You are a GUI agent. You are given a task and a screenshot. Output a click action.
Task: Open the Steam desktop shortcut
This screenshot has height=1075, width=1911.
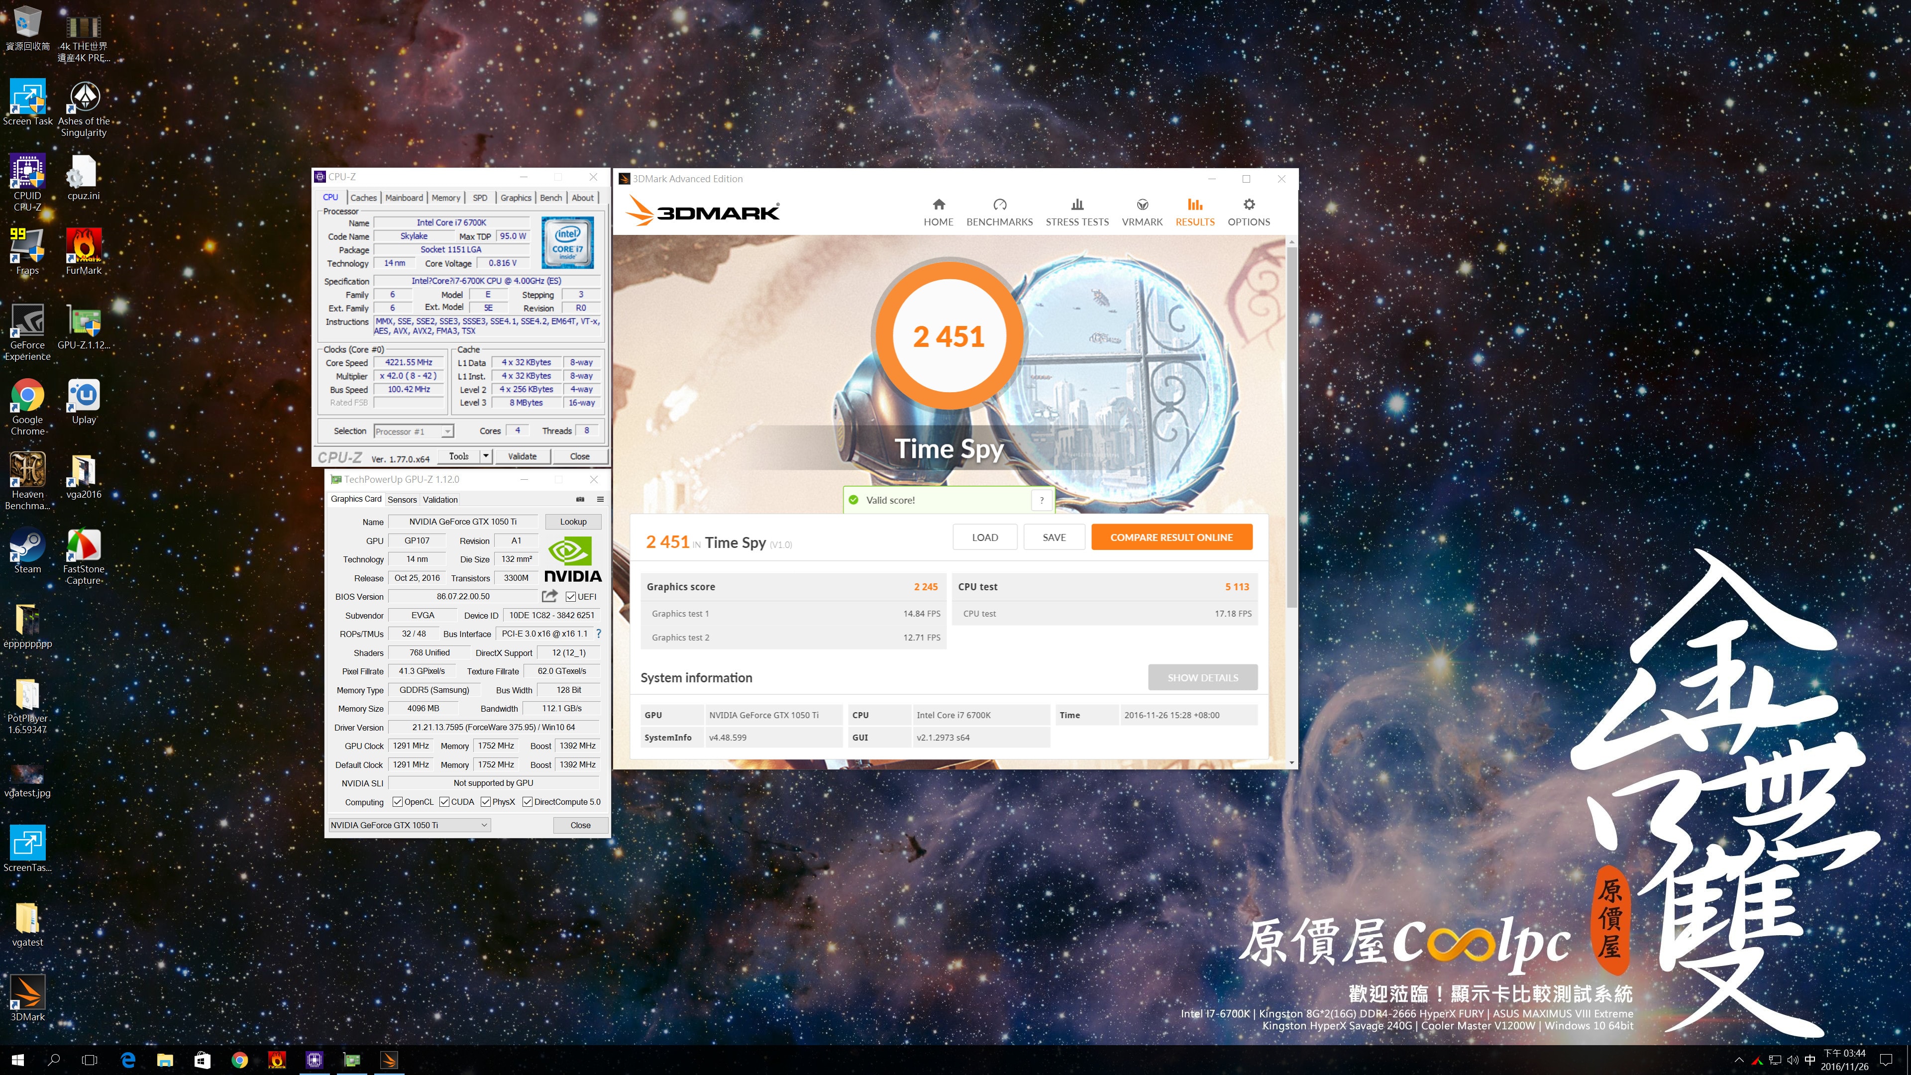coord(27,551)
